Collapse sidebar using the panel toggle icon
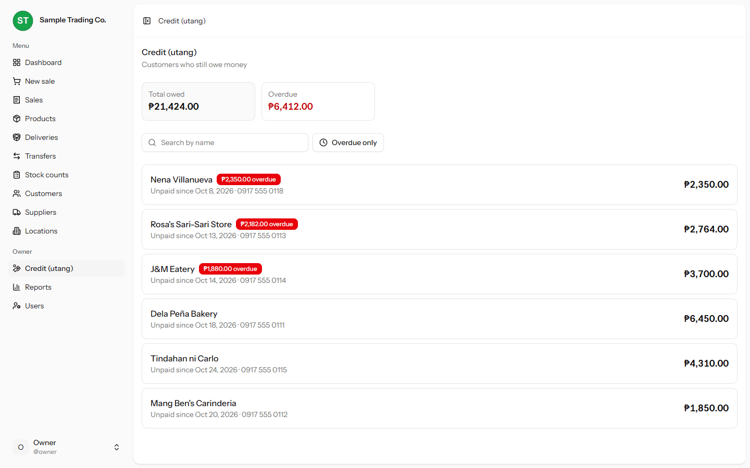750x468 pixels. (147, 21)
